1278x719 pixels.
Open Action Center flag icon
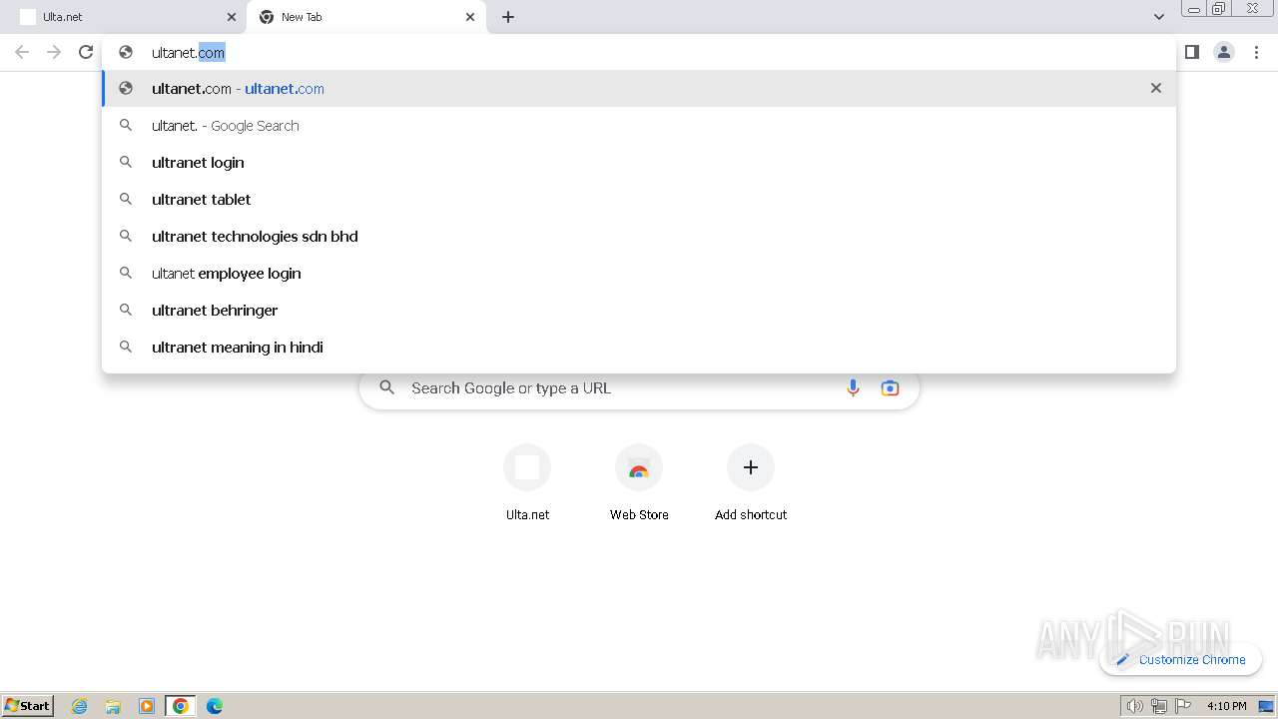(x=1183, y=706)
